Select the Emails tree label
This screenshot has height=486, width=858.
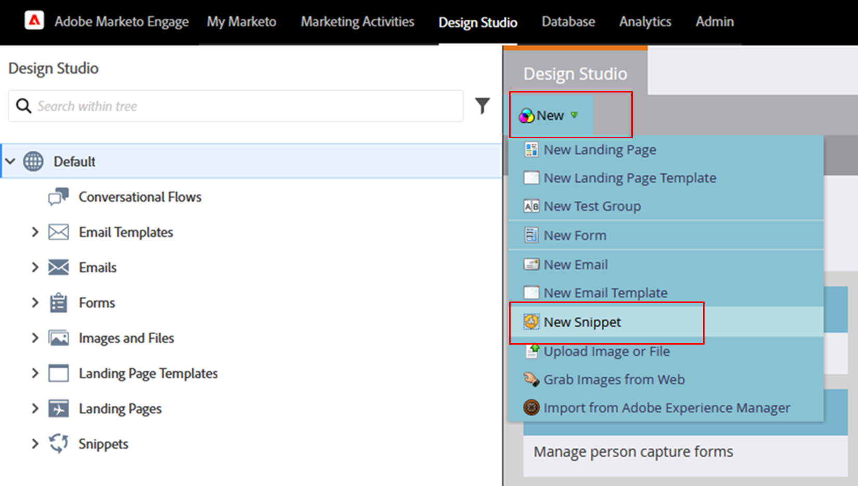coord(98,267)
